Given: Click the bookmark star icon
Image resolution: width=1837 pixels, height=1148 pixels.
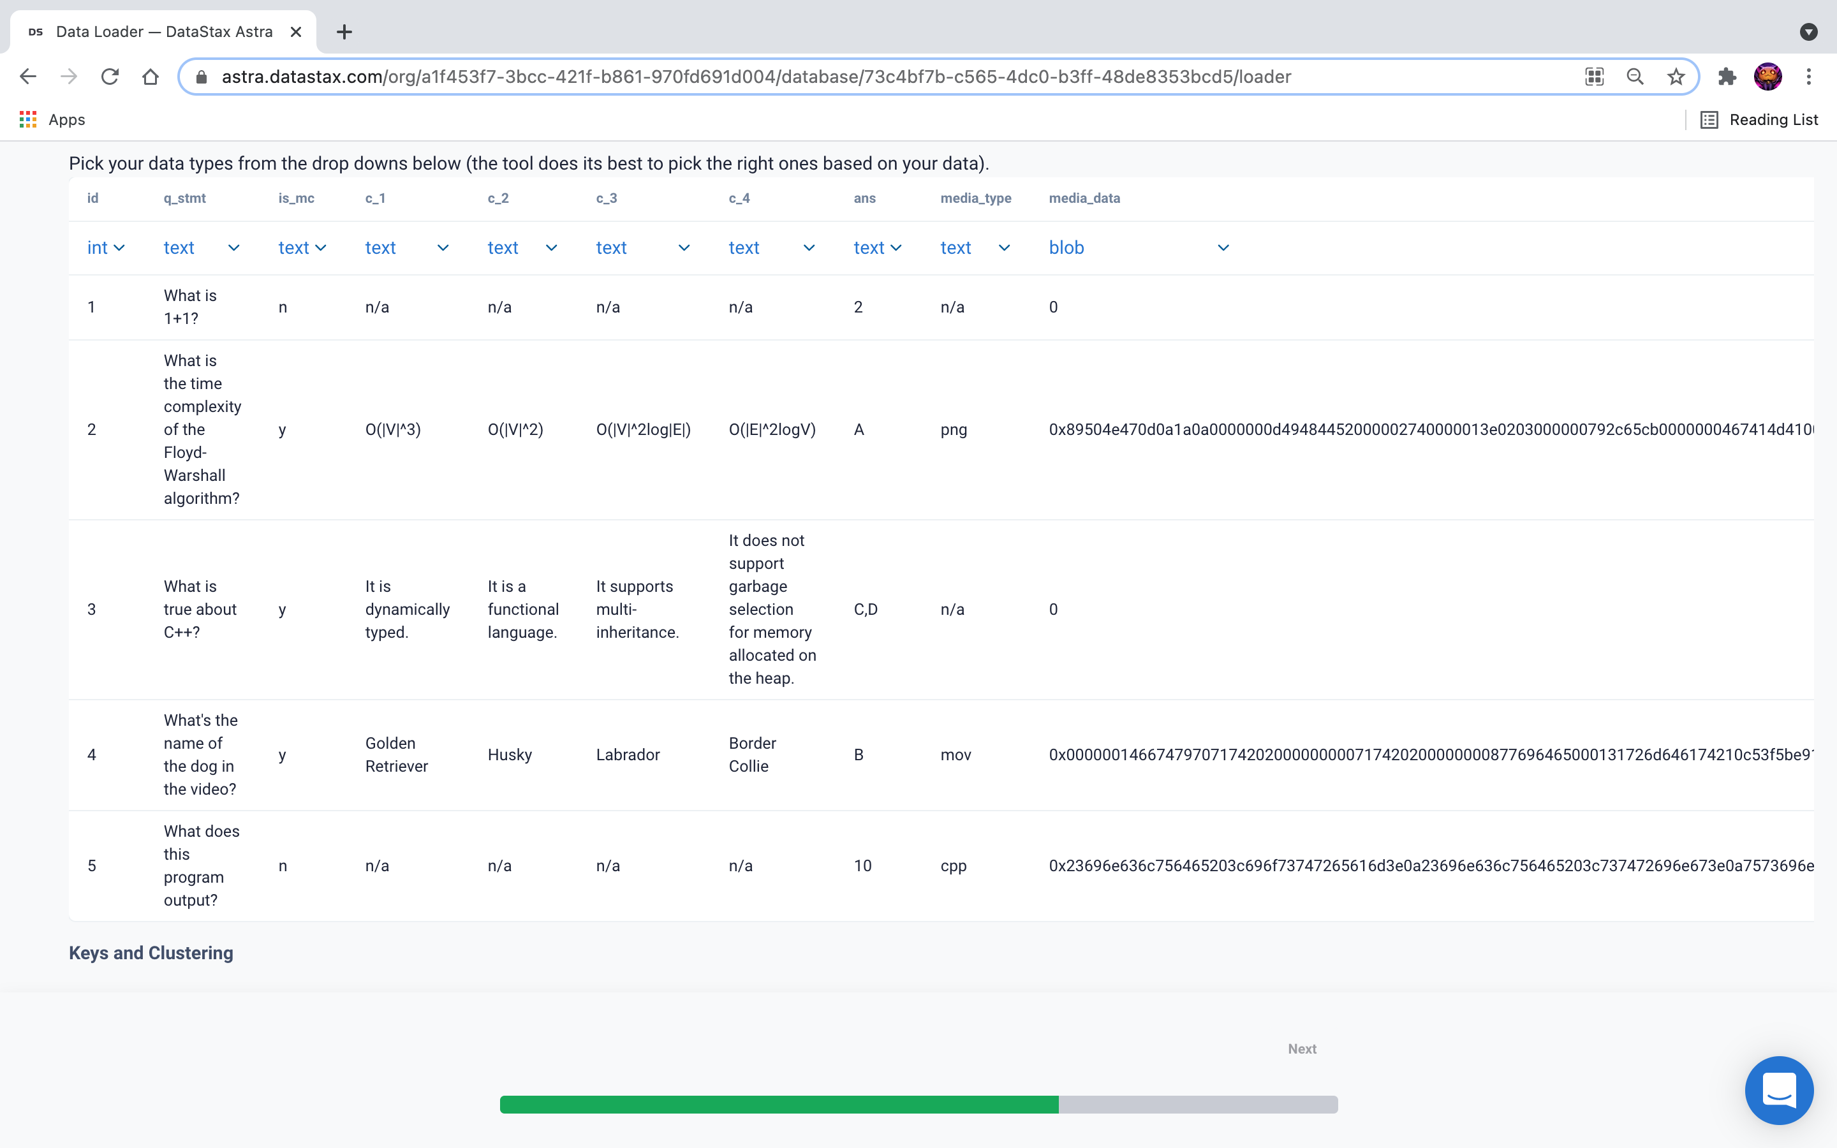Looking at the screenshot, I should [x=1676, y=77].
